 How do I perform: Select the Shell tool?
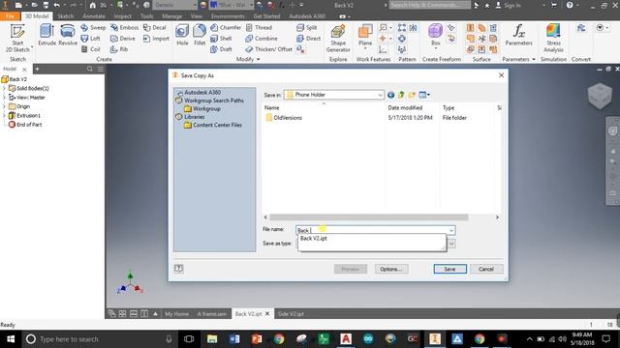[x=221, y=39]
